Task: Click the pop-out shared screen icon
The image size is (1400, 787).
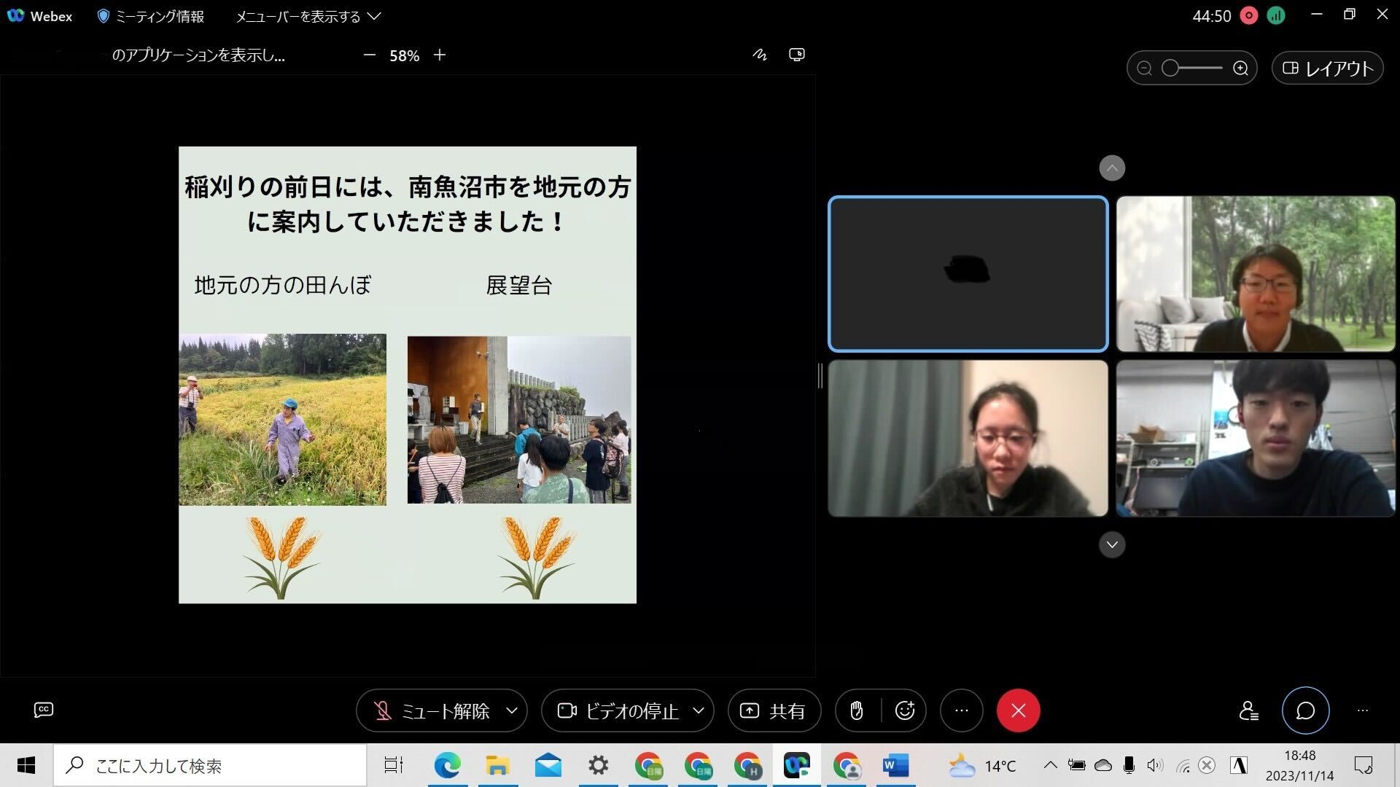Action: point(797,55)
